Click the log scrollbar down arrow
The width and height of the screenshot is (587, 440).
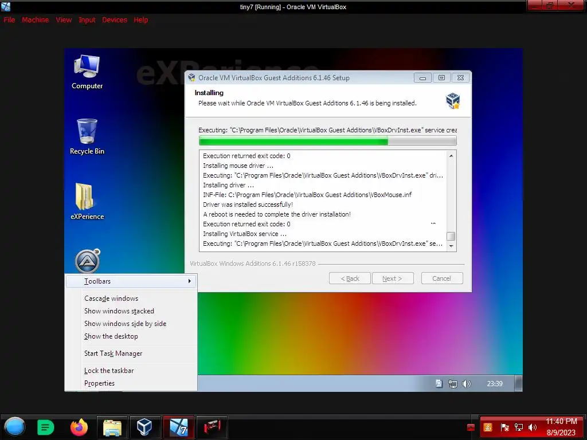pos(451,246)
